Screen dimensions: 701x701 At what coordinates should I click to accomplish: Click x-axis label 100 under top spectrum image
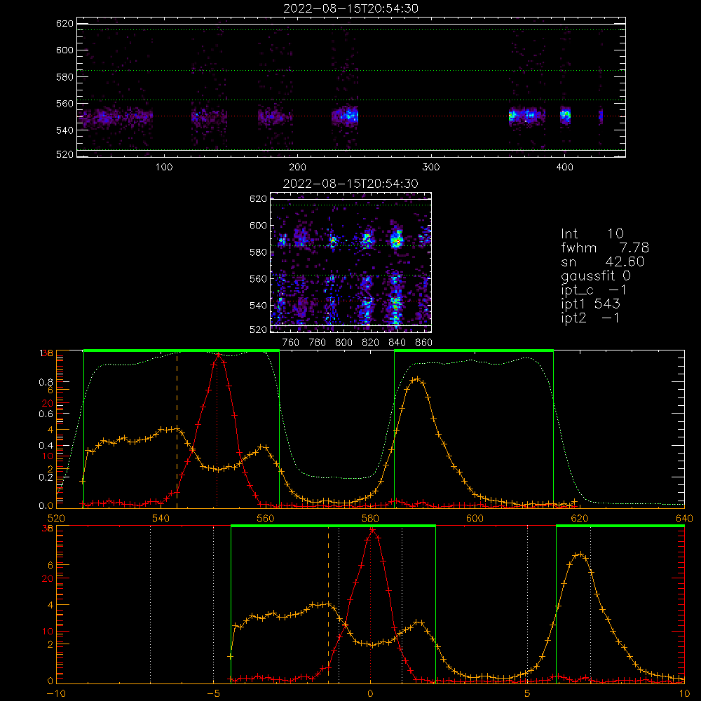[x=164, y=168]
